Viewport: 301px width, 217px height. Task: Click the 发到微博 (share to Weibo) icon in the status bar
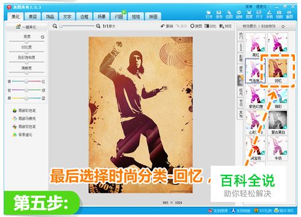[210, 210]
